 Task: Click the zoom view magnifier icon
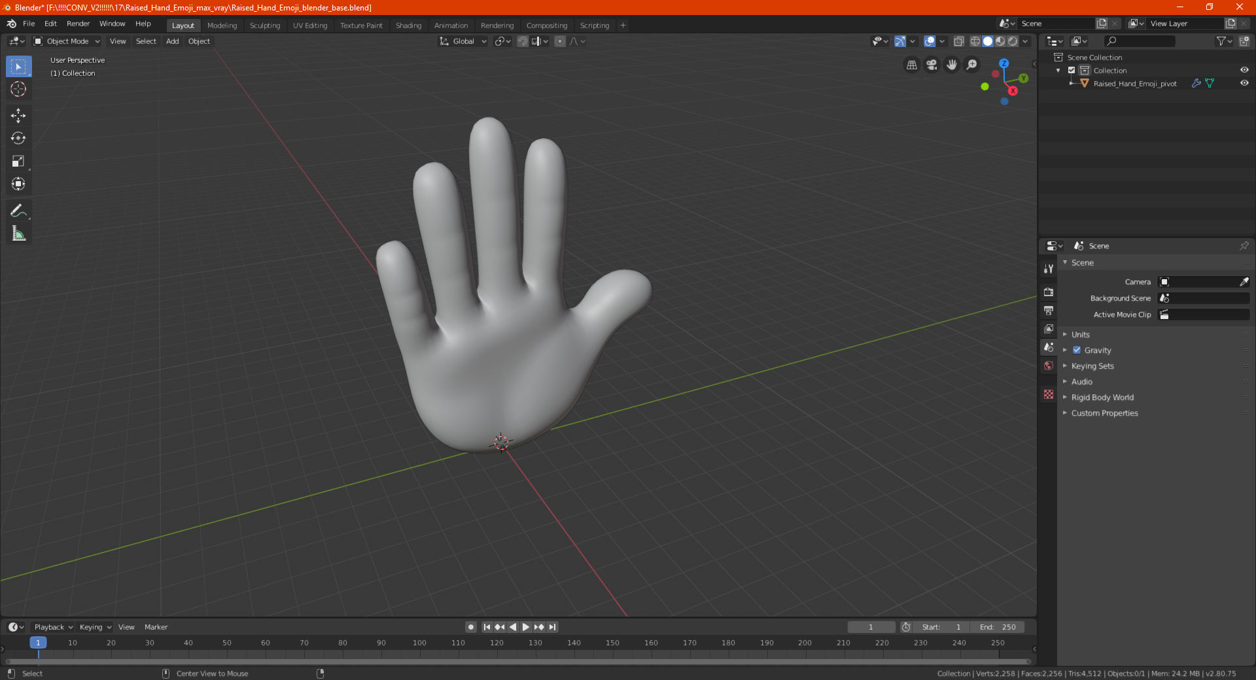pyautogui.click(x=972, y=65)
